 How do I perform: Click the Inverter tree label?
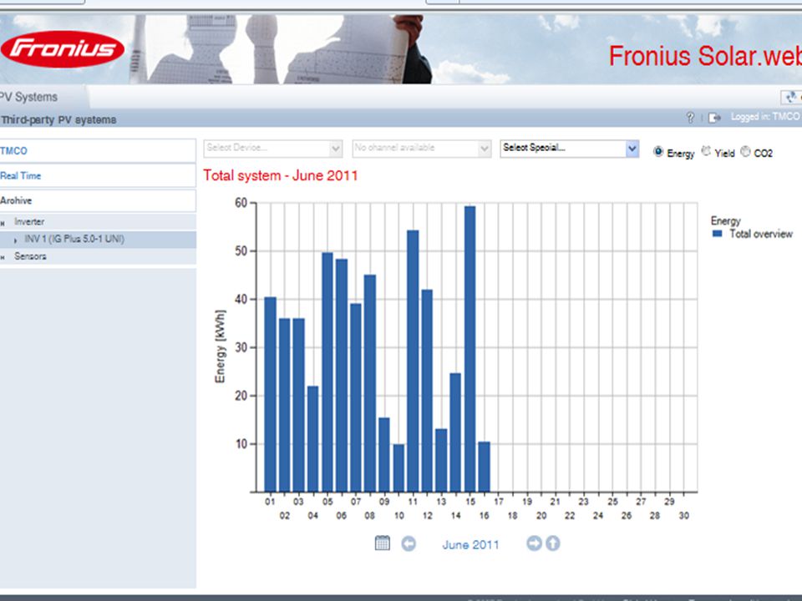[x=29, y=222]
